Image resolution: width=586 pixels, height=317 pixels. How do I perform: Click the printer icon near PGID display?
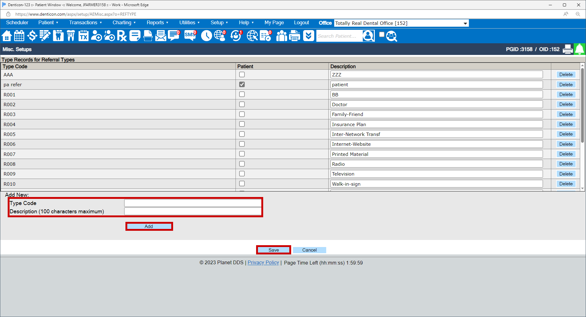[x=568, y=49]
